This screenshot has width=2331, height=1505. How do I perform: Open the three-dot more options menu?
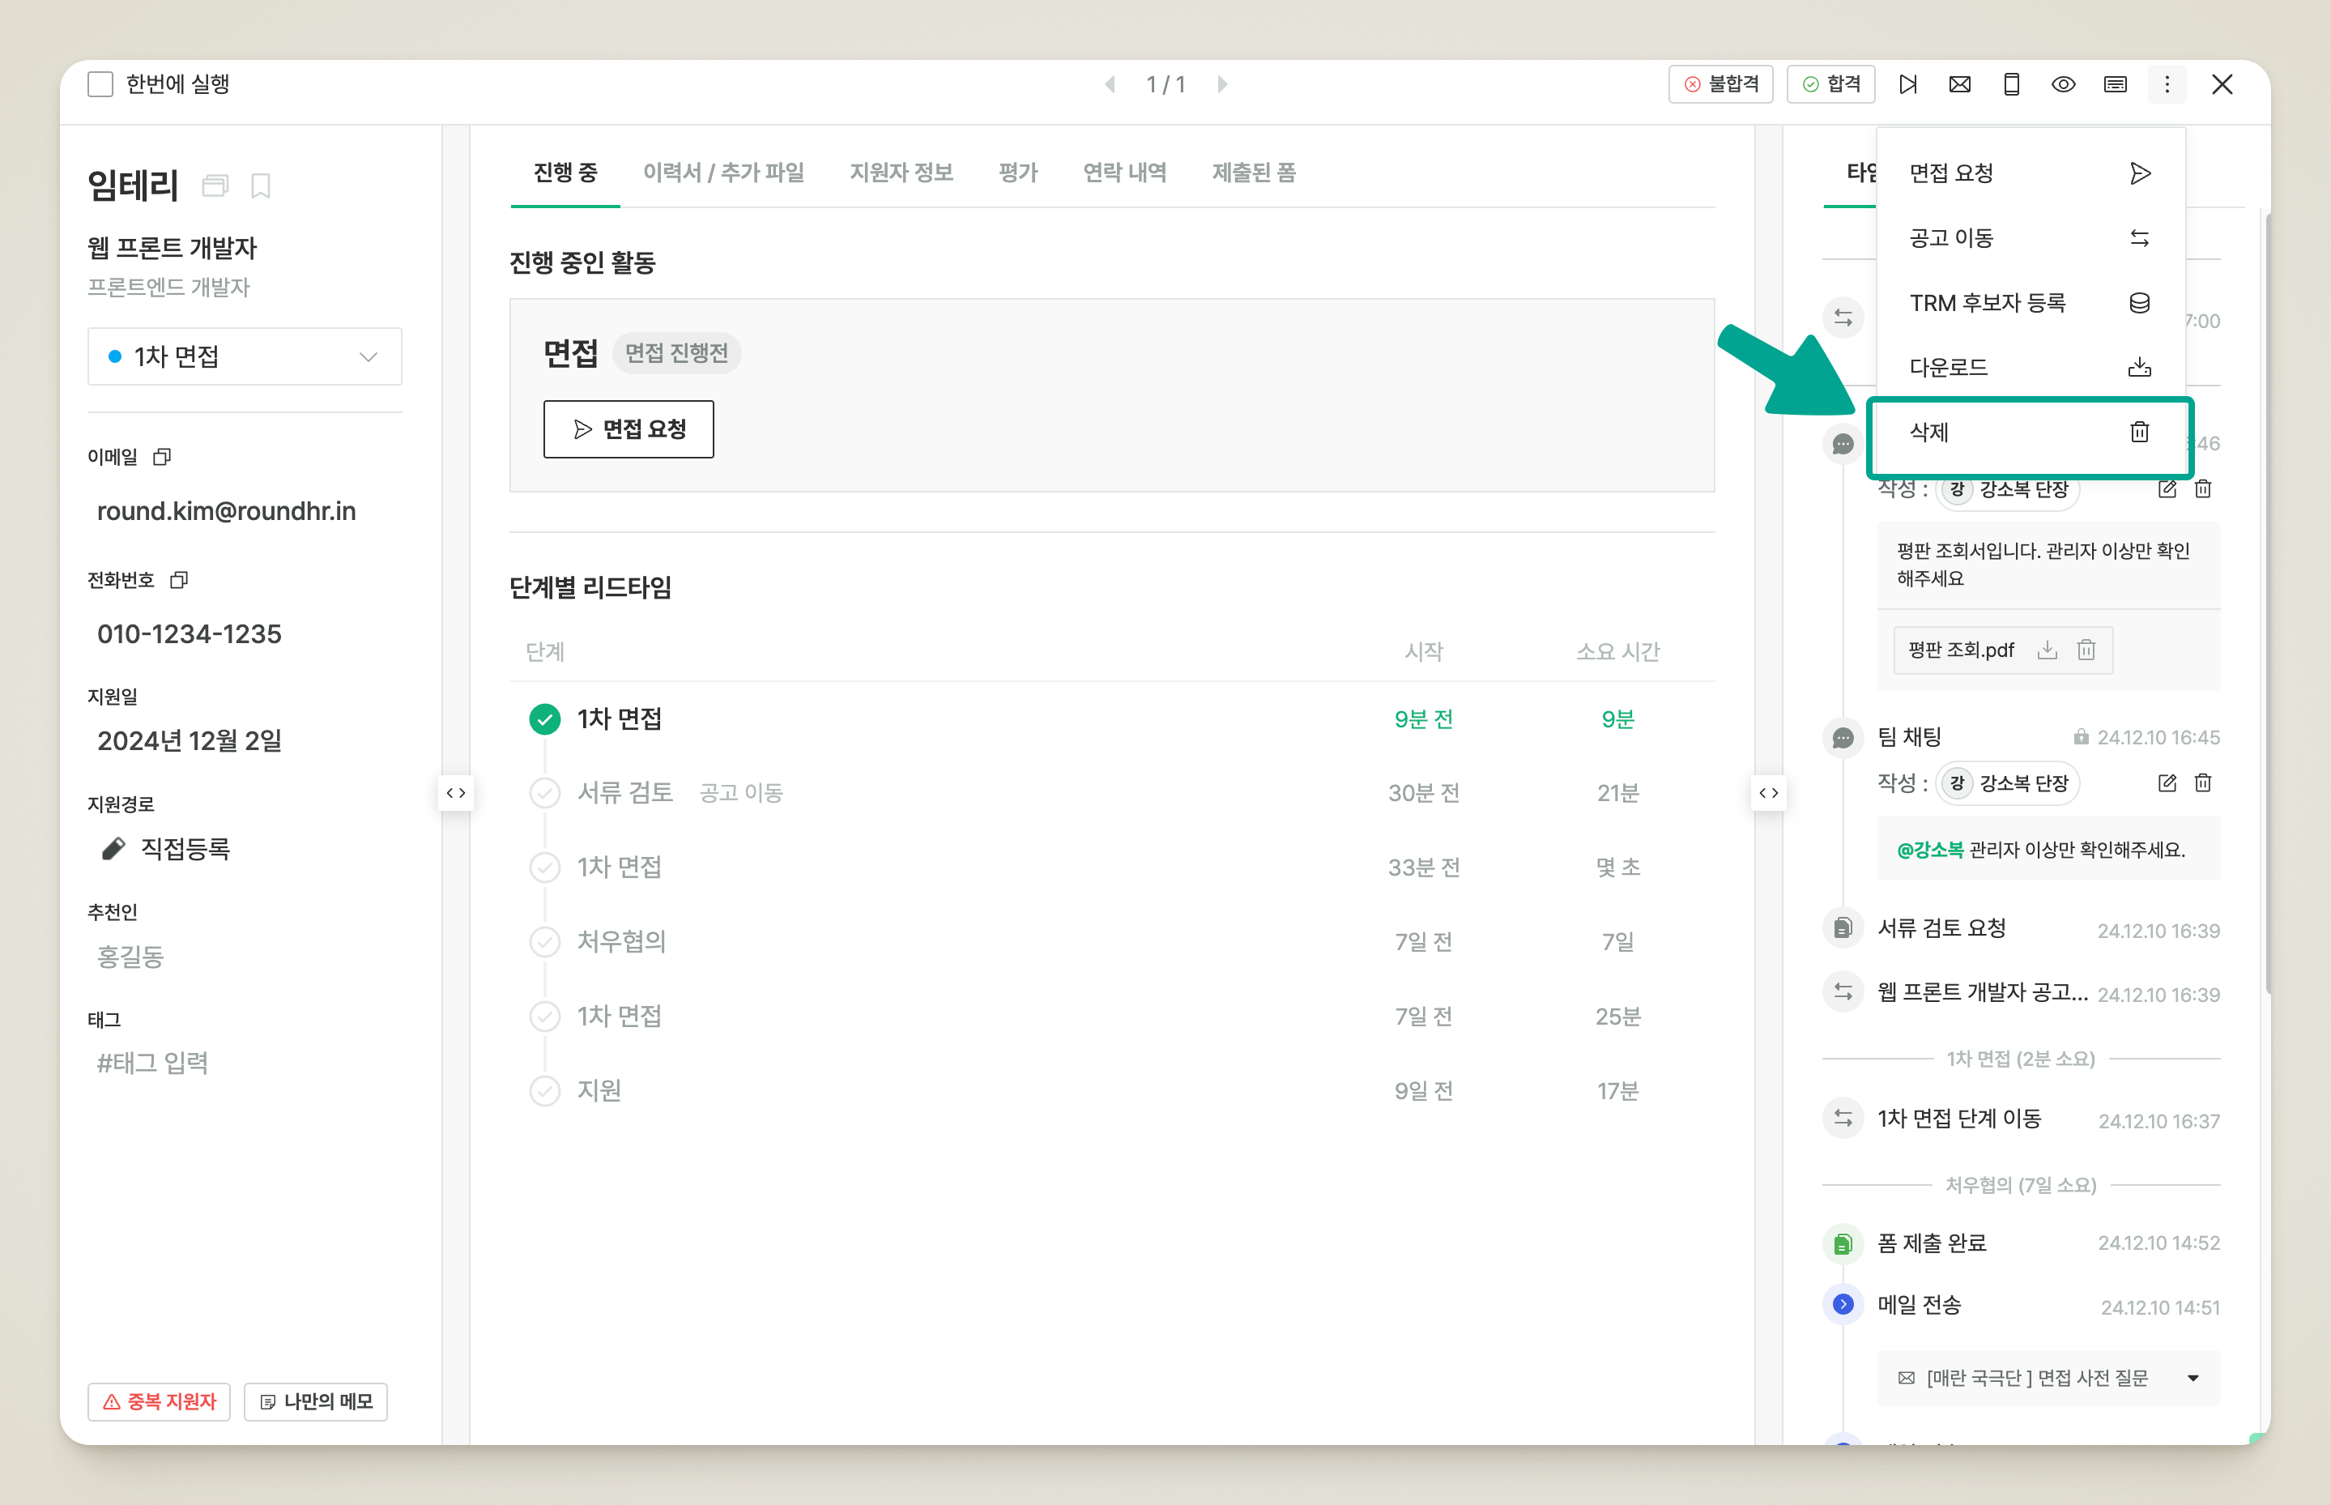click(x=2166, y=85)
